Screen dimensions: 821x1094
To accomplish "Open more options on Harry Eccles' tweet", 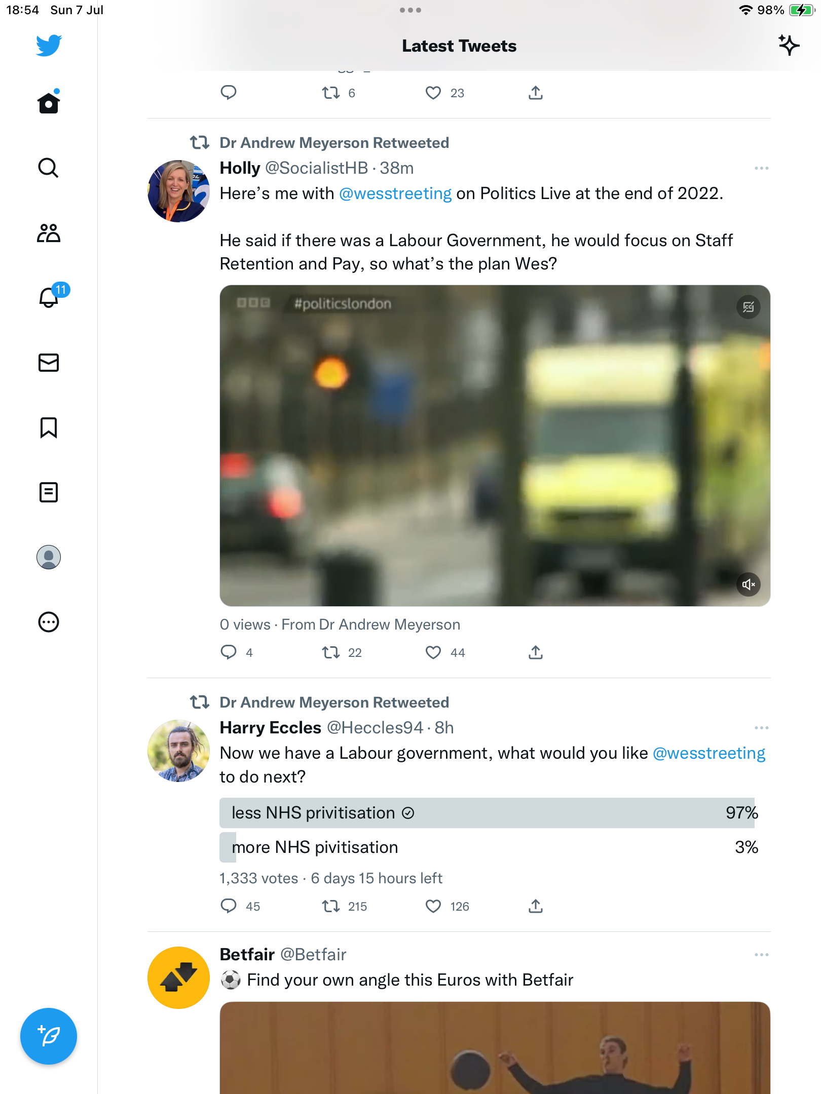I will [x=761, y=728].
